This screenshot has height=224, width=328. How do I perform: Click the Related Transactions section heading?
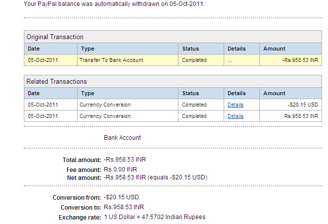[56, 82]
